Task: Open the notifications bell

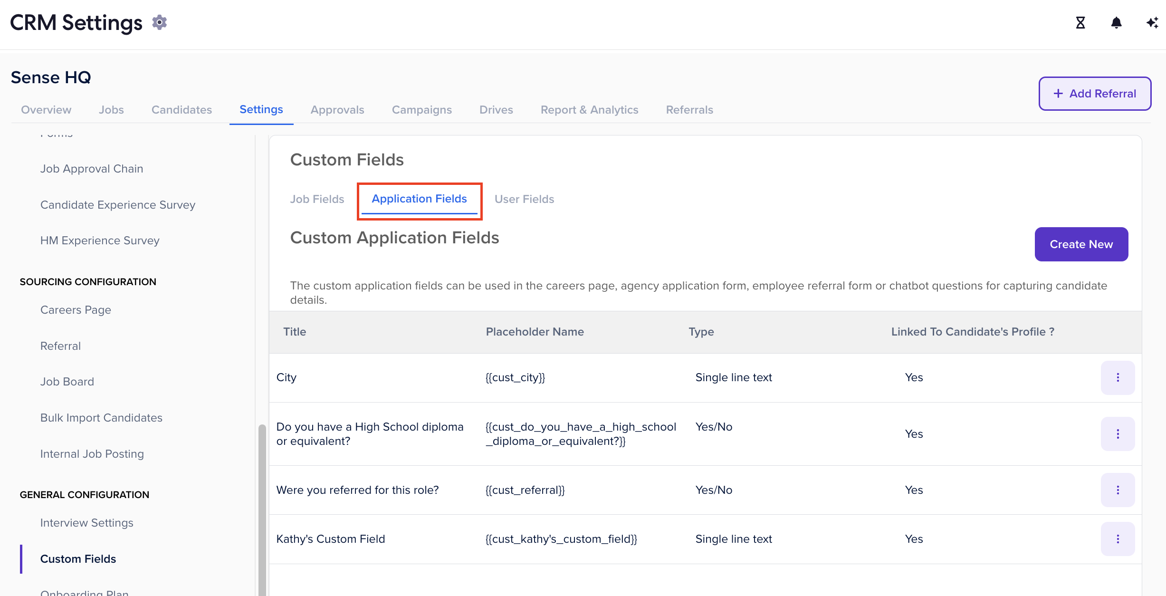Action: 1117,22
